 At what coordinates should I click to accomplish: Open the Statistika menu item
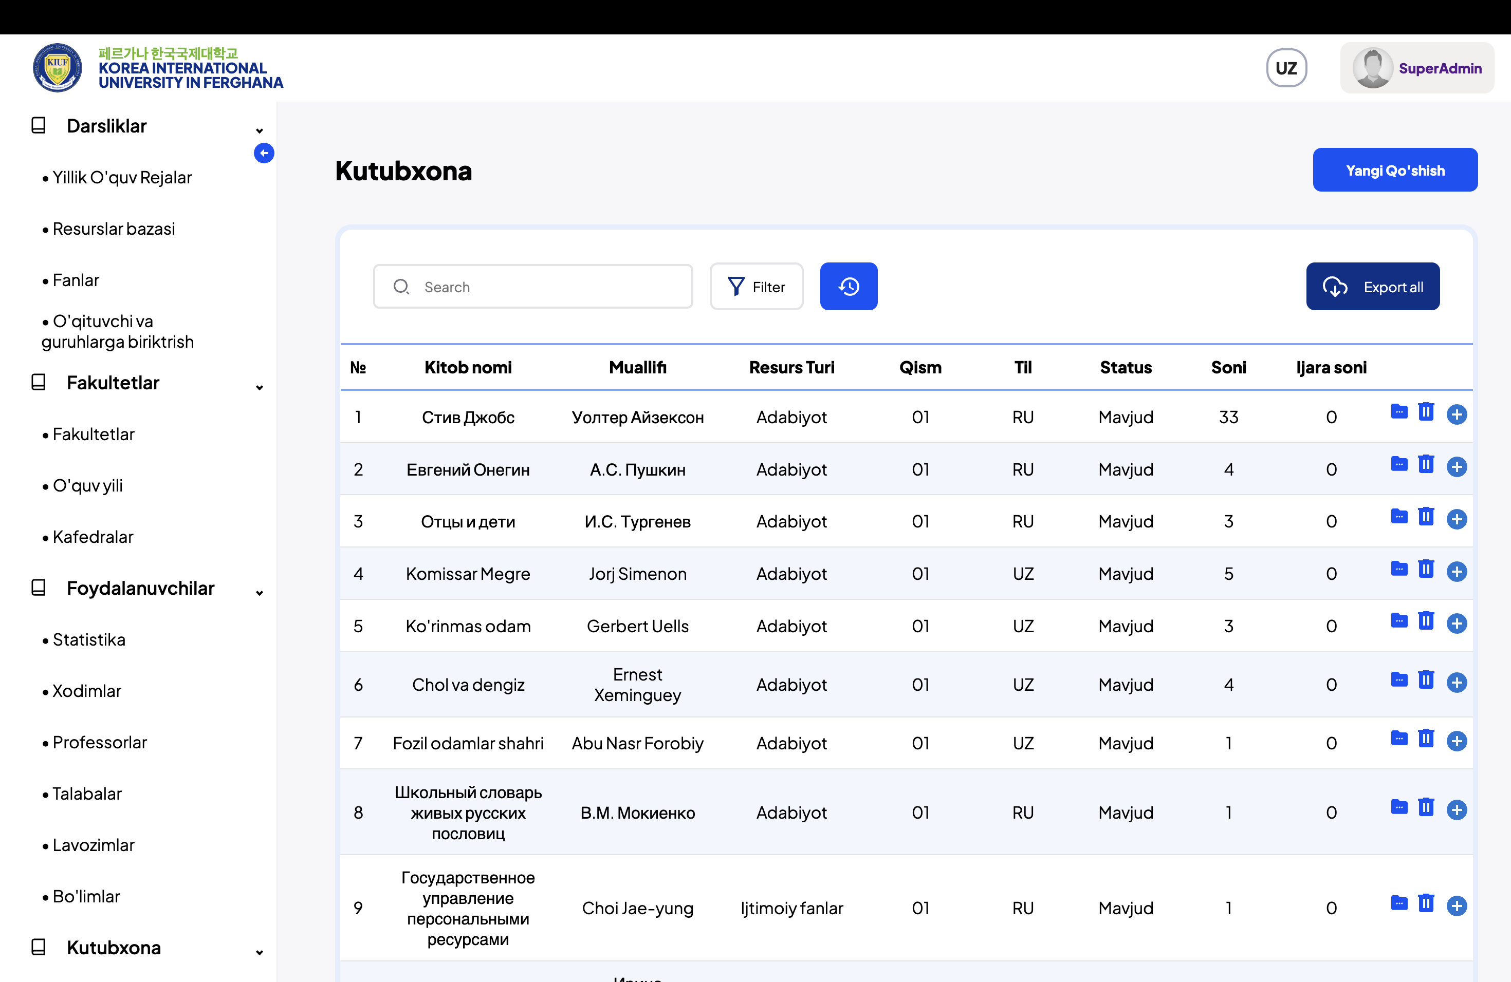click(x=89, y=639)
